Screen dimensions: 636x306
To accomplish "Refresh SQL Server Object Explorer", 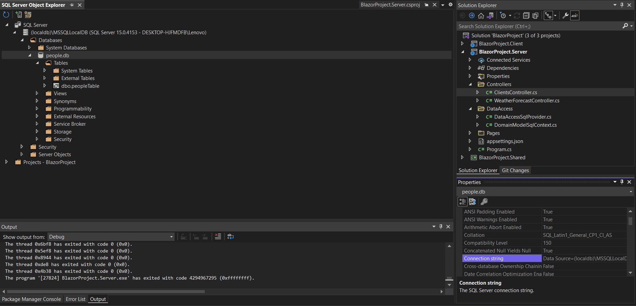I will [x=6, y=15].
